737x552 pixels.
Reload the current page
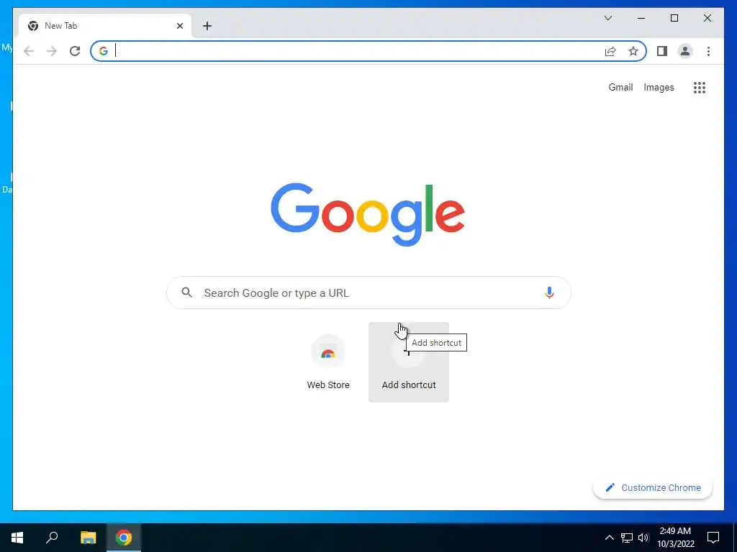click(x=75, y=51)
